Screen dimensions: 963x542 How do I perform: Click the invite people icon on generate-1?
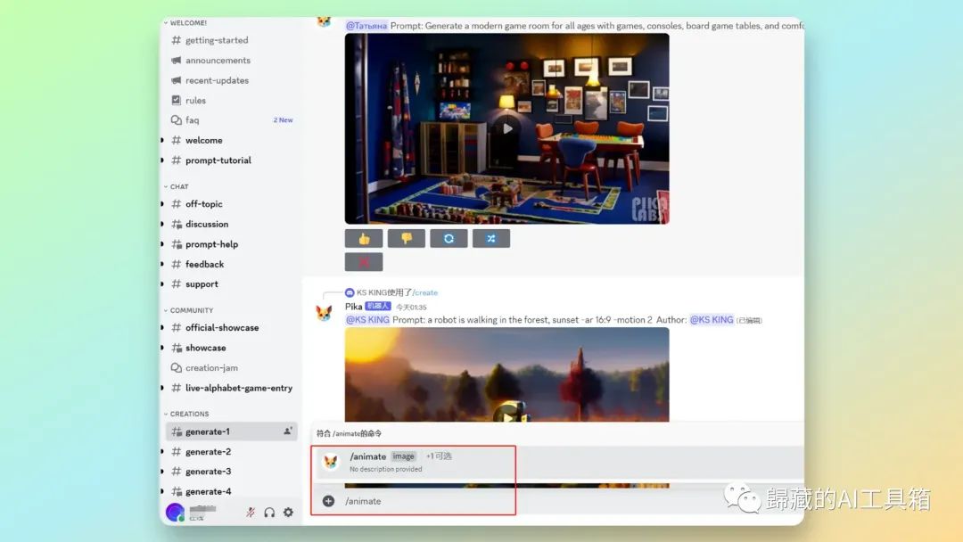[x=287, y=431]
